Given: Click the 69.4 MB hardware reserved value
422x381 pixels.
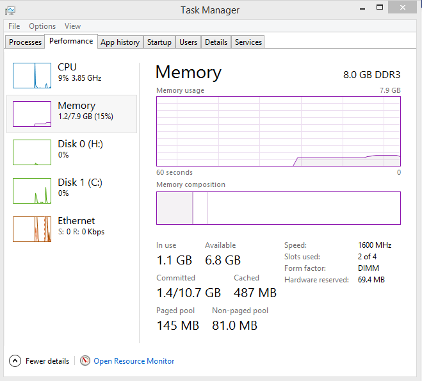Looking at the screenshot, I should click(x=371, y=280).
